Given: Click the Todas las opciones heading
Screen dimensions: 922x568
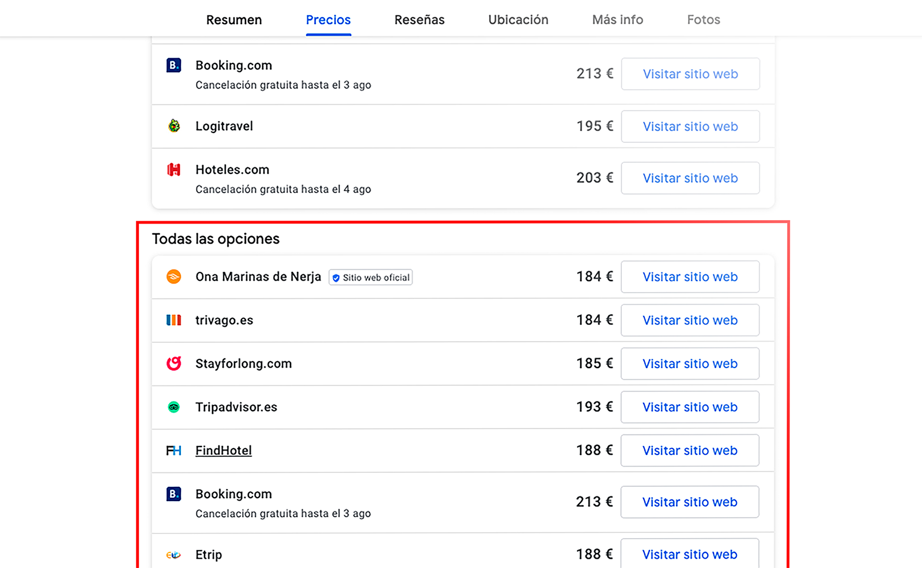Looking at the screenshot, I should click(216, 238).
